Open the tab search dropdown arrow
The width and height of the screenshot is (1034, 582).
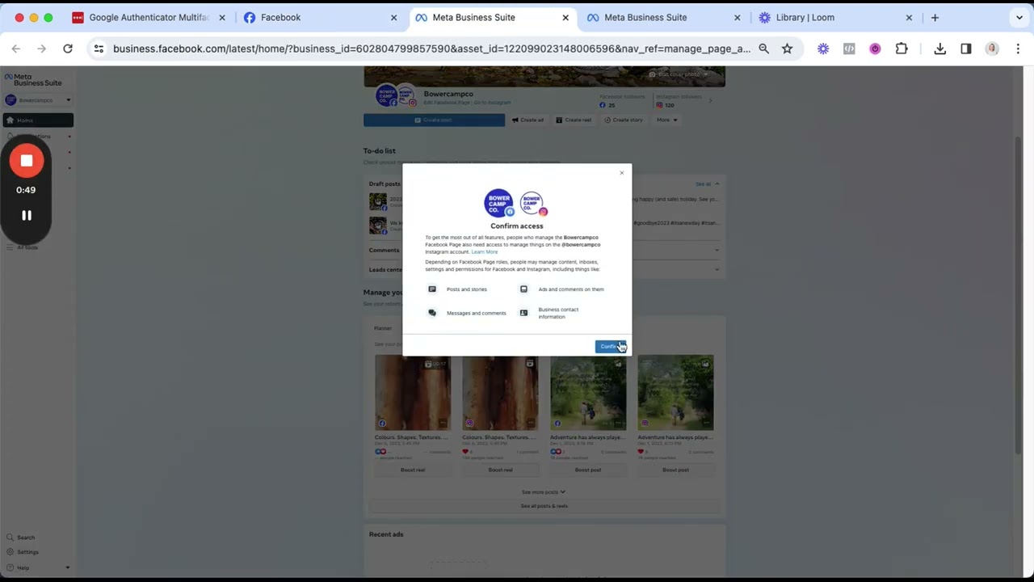coord(1019,17)
